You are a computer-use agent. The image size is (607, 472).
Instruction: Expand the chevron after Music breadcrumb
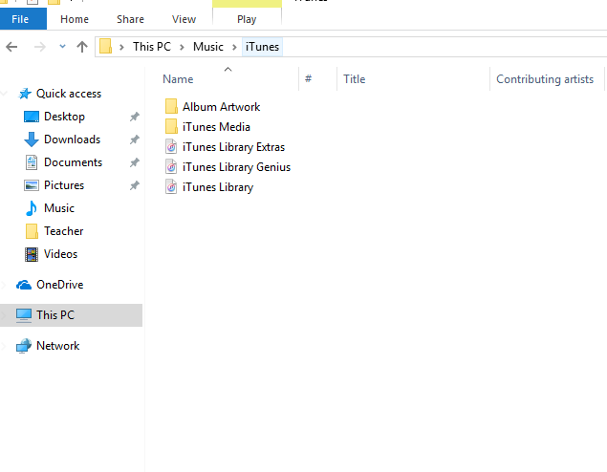point(234,47)
